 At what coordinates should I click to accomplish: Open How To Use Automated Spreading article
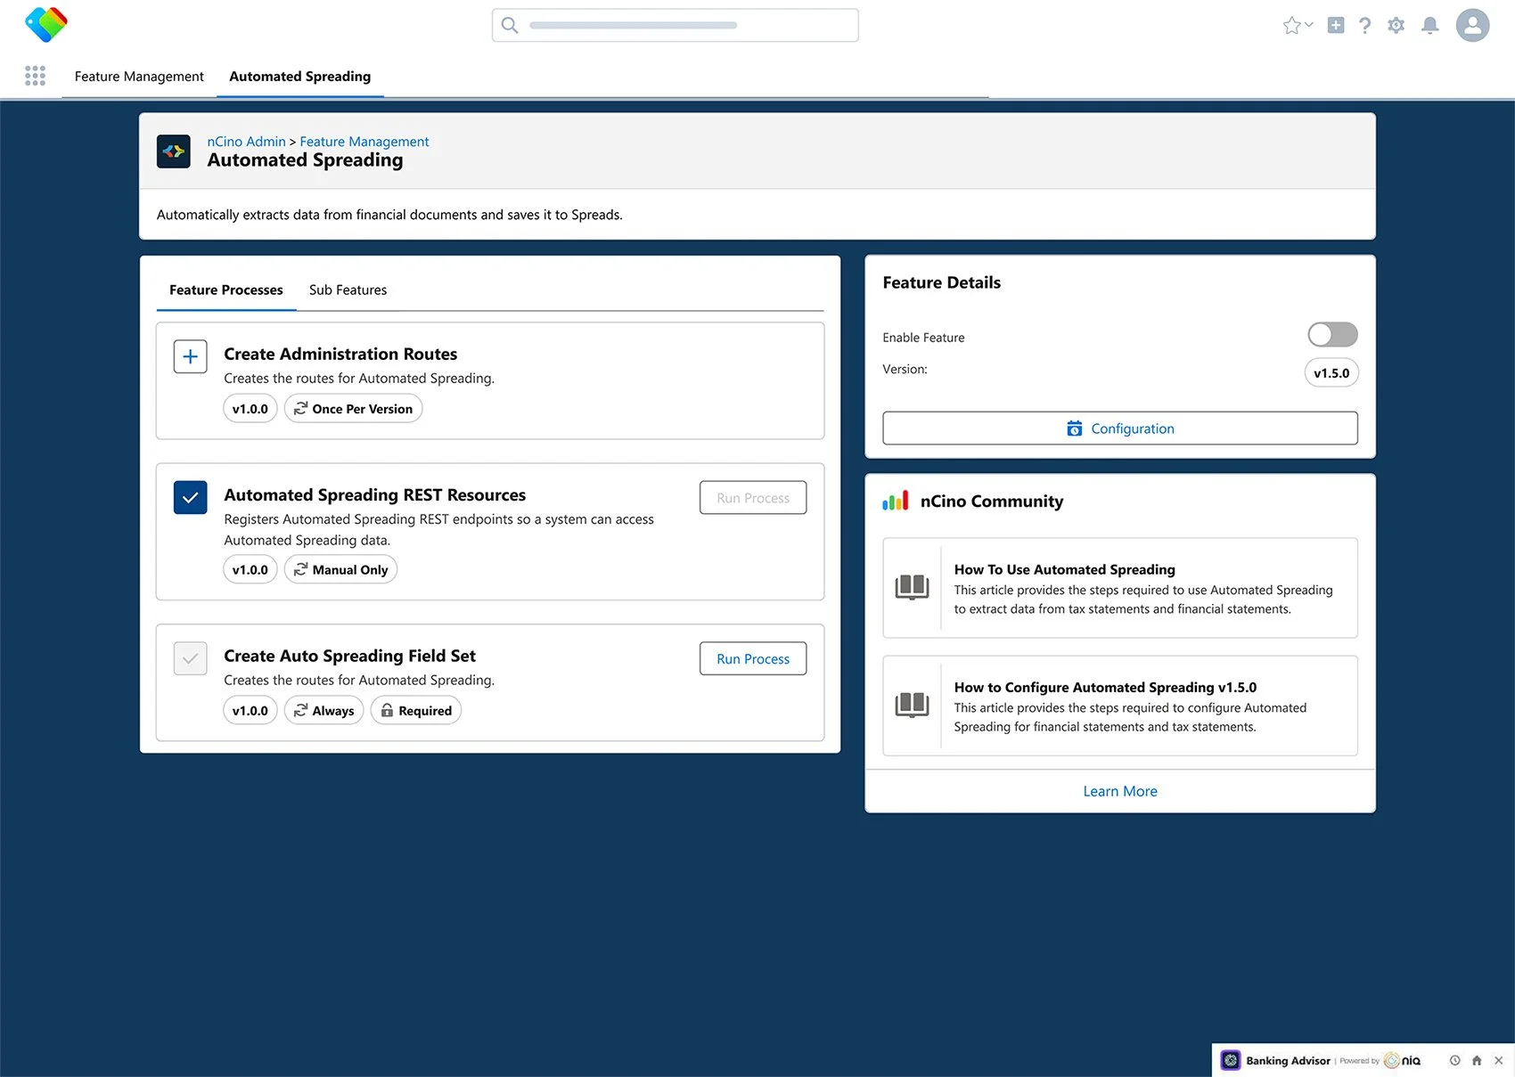tap(1120, 588)
